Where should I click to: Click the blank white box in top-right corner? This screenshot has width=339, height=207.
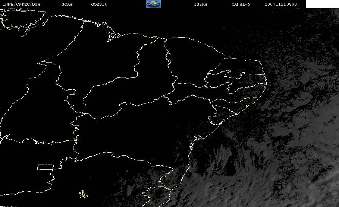click(x=322, y=4)
